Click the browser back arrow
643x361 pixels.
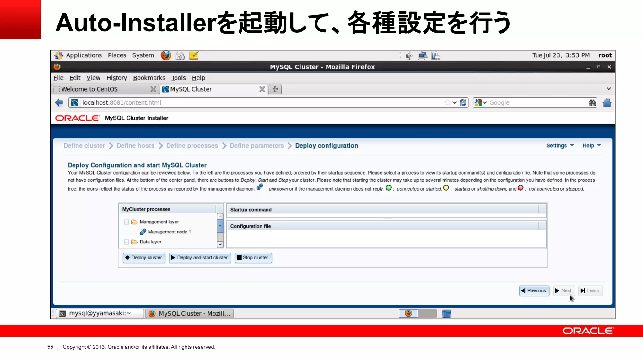point(59,102)
